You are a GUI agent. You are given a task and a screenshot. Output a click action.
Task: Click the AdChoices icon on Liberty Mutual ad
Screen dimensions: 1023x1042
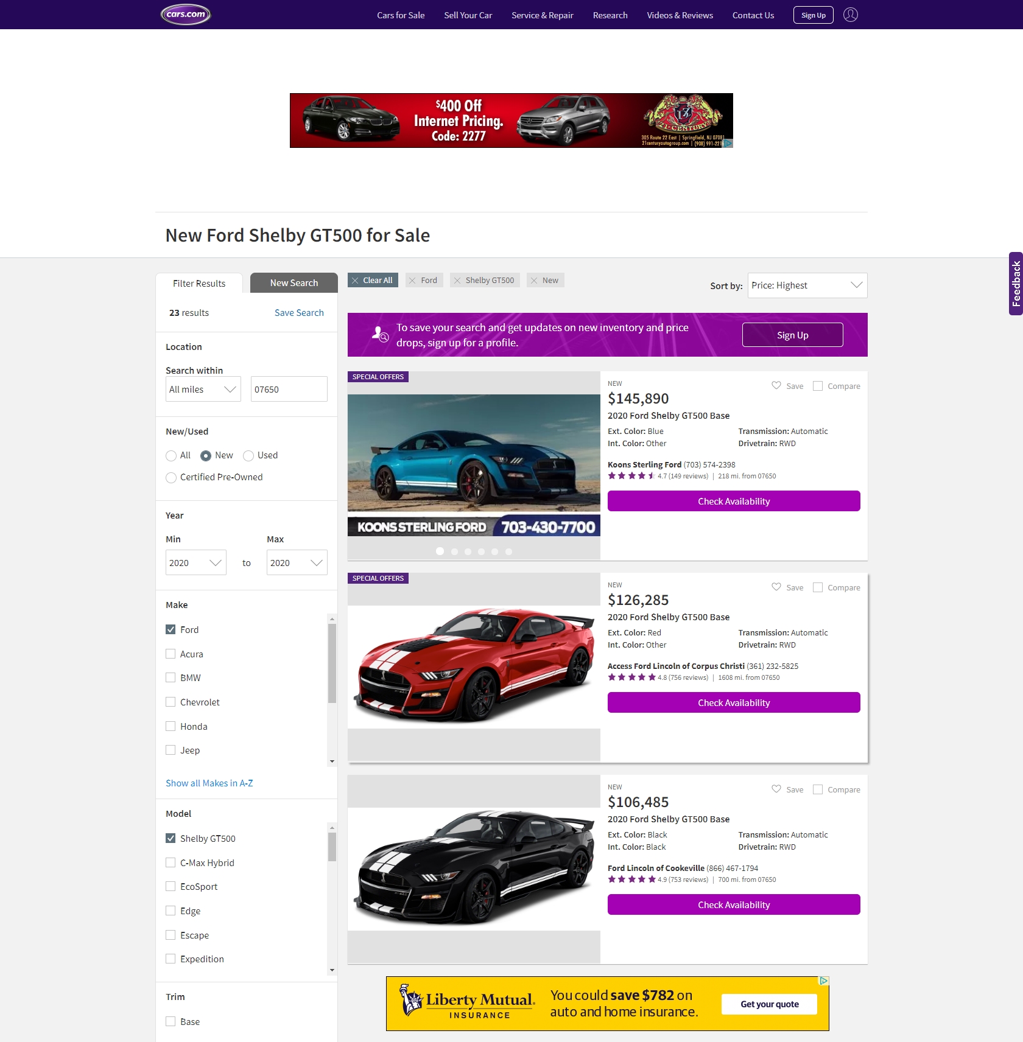pos(823,981)
